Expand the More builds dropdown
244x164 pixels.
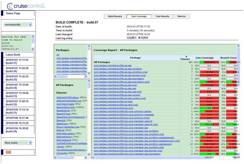click(x=18, y=143)
